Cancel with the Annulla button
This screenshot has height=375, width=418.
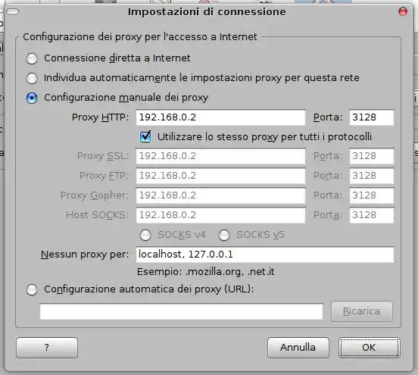pyautogui.click(x=298, y=348)
